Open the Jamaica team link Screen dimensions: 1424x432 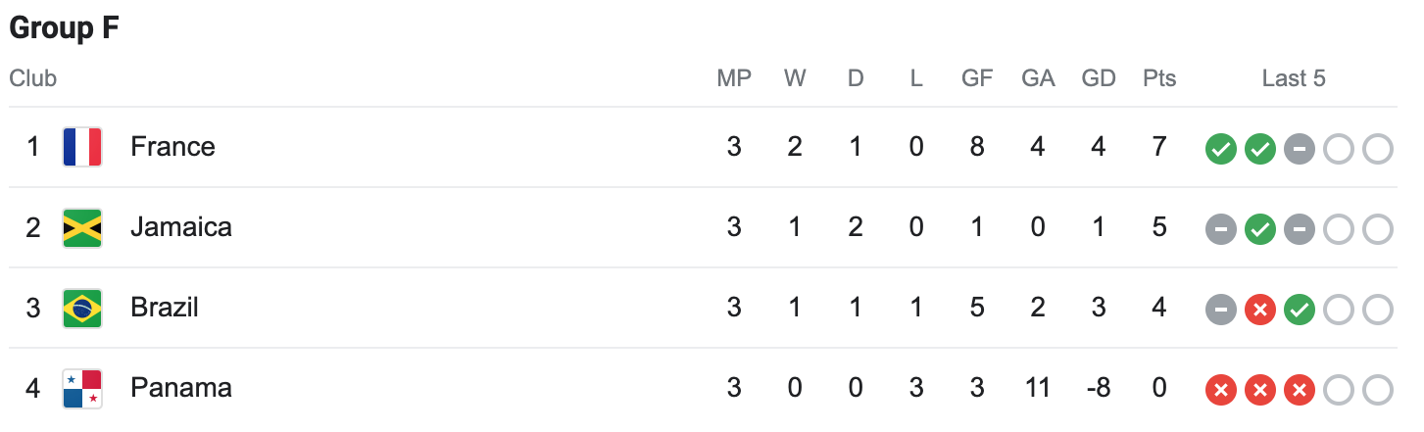point(181,227)
